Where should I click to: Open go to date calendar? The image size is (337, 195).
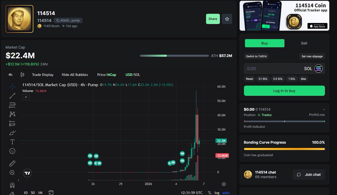51,192
